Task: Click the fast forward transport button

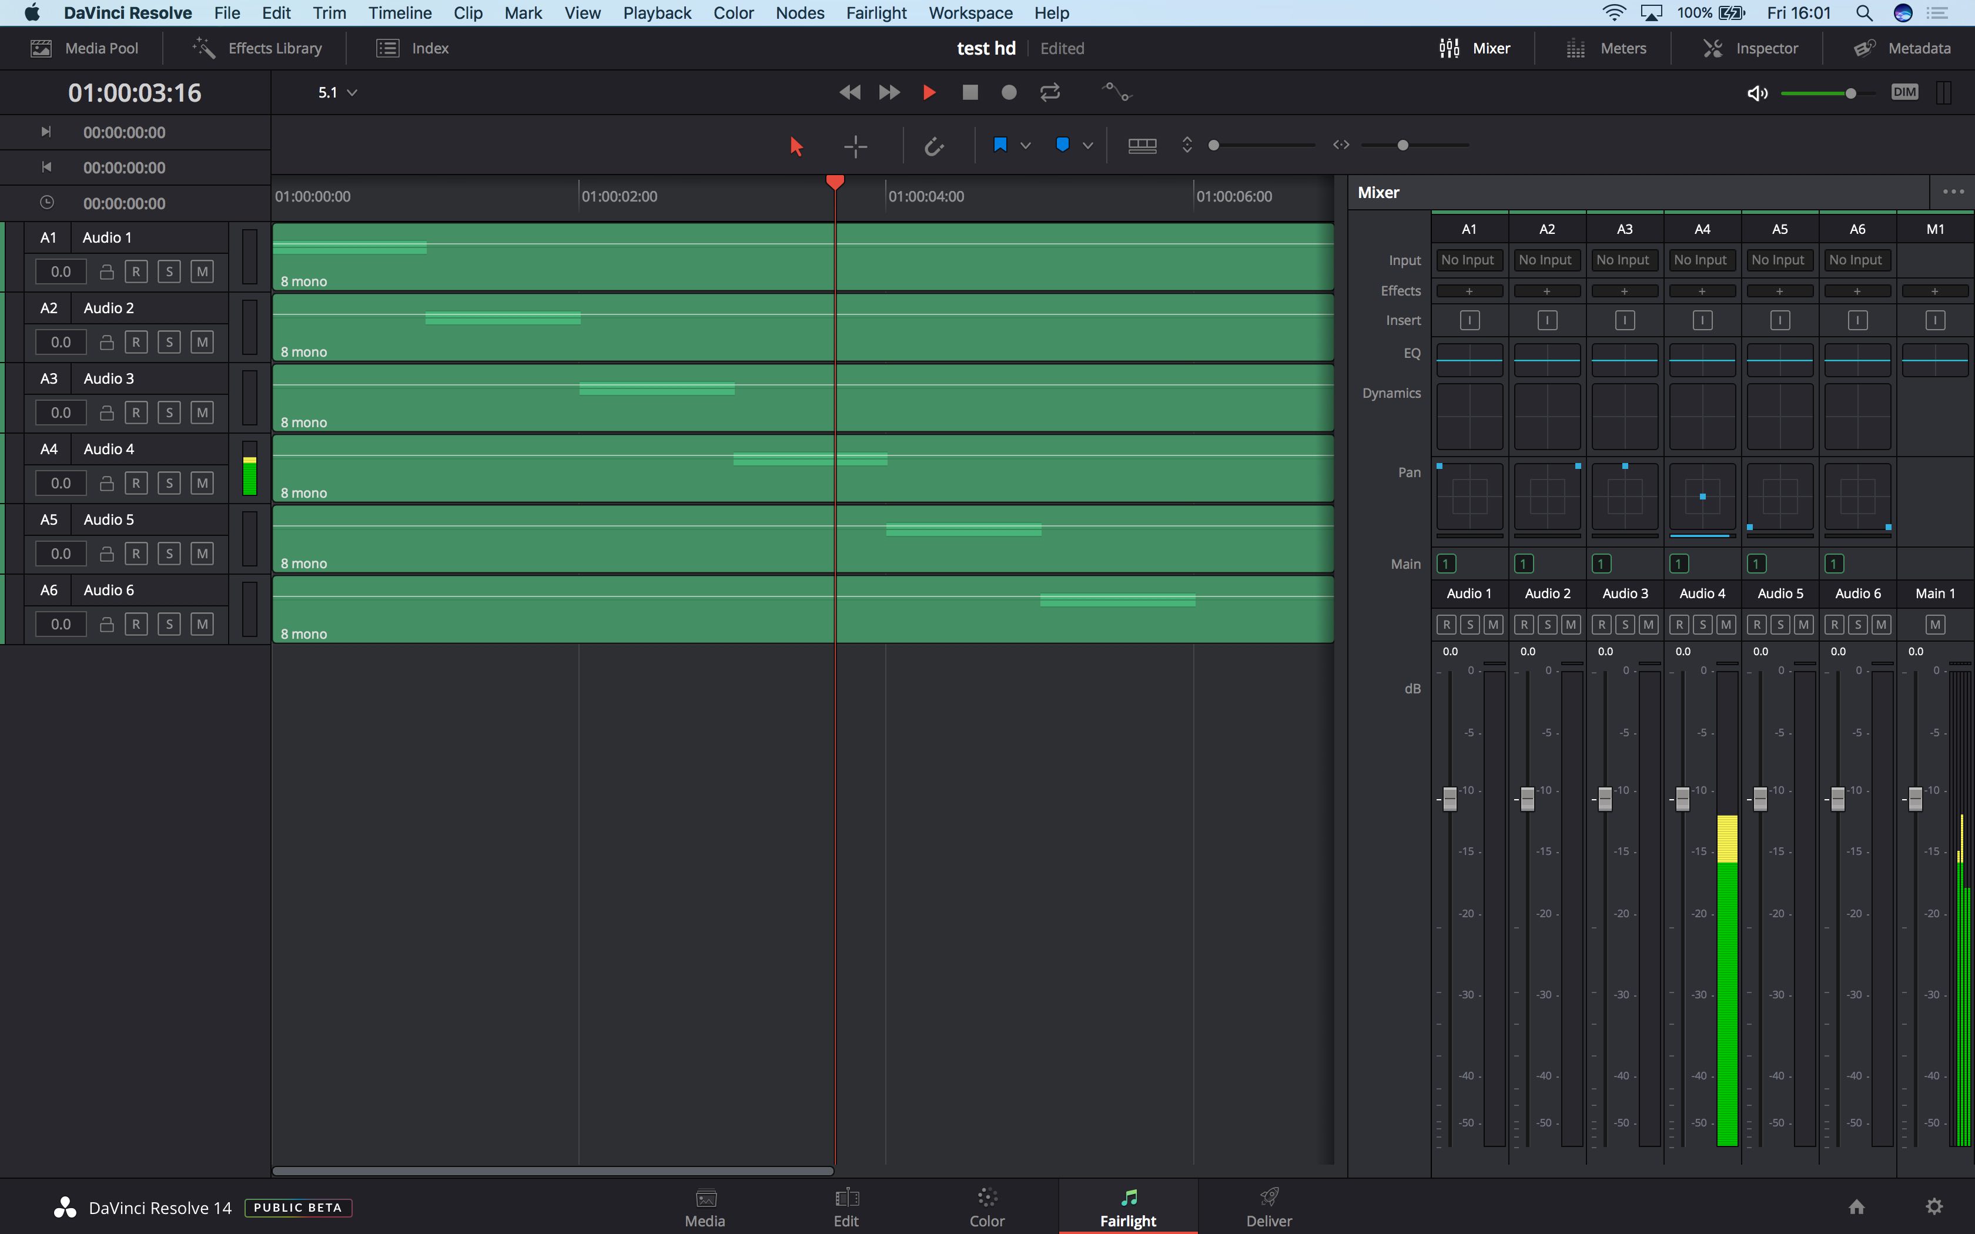Action: [889, 92]
